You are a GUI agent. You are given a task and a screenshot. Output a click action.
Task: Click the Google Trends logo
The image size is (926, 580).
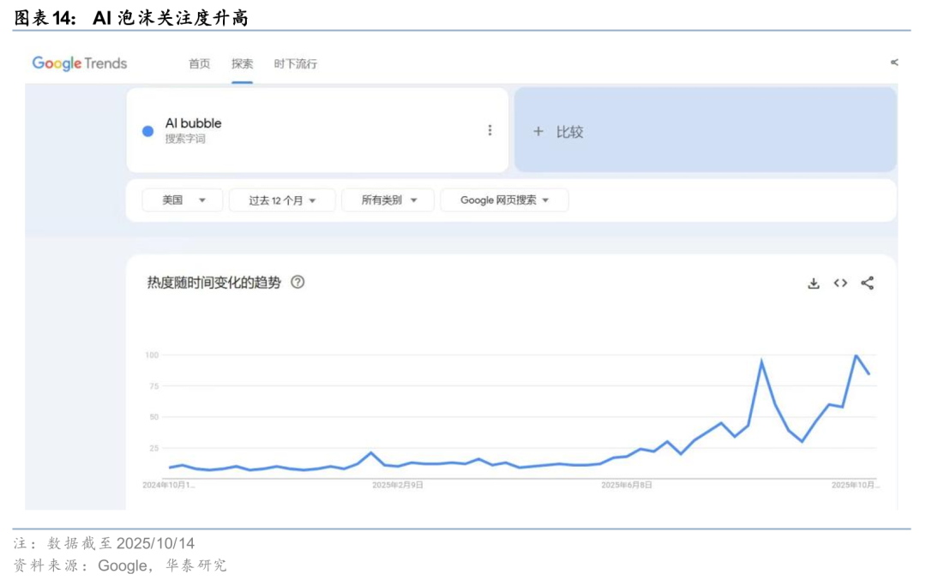[80, 63]
